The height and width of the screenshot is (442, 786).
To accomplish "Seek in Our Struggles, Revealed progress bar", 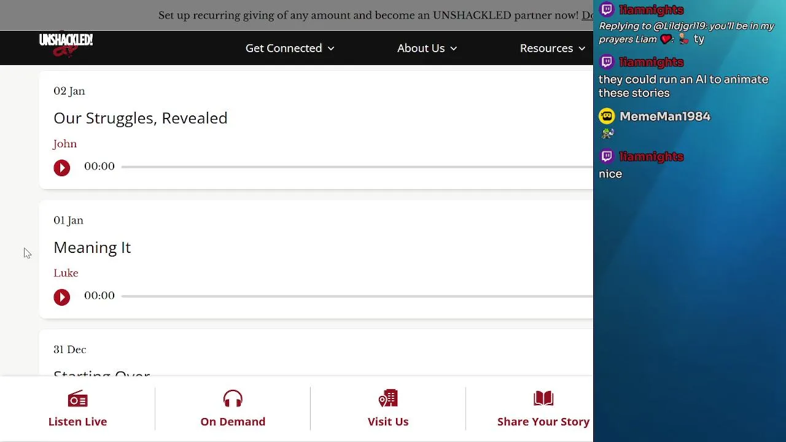I will coord(357,167).
